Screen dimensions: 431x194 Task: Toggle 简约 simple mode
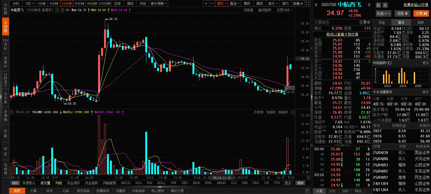(x=285, y=4)
